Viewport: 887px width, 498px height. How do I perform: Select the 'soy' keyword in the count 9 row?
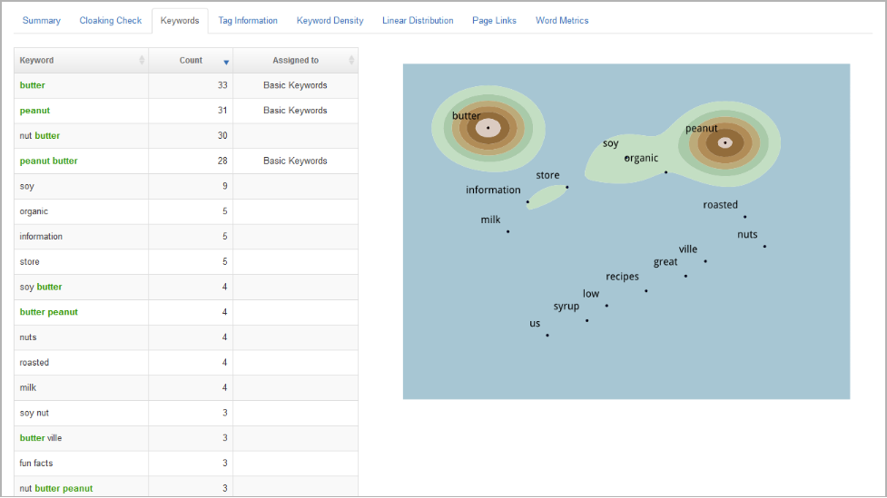tap(26, 187)
